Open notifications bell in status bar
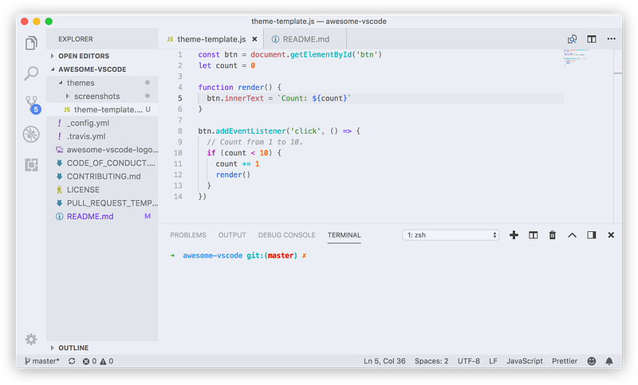Viewport: 638px width, 385px height. [609, 361]
